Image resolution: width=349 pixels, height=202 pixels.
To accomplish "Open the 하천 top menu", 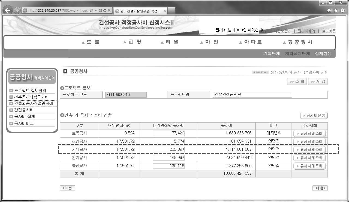I will pyautogui.click(x=209, y=42).
